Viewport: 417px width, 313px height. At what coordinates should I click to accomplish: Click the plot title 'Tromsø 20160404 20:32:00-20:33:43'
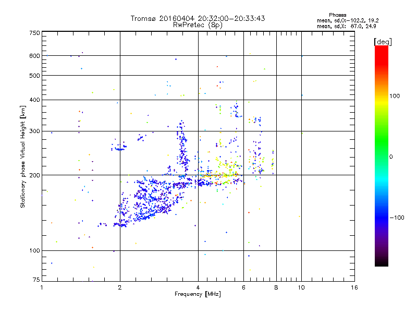point(198,18)
